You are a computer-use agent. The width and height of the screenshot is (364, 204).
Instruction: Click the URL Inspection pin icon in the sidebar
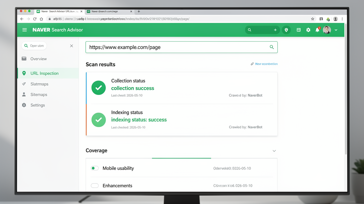click(24, 73)
